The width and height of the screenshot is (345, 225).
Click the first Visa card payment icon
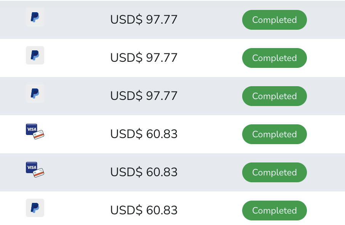35,132
